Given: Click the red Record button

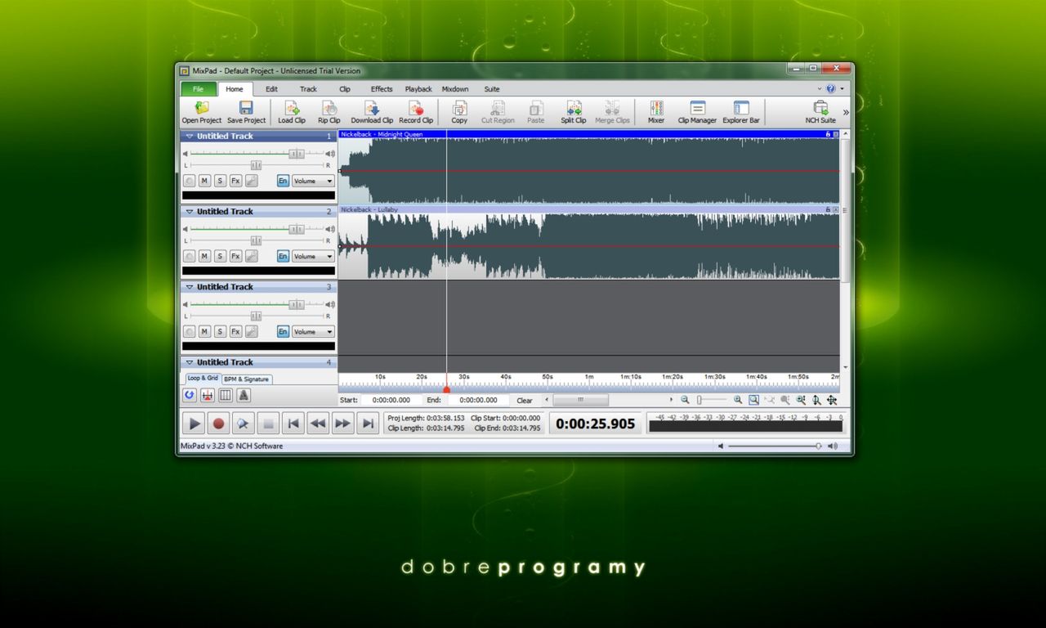Looking at the screenshot, I should (218, 424).
